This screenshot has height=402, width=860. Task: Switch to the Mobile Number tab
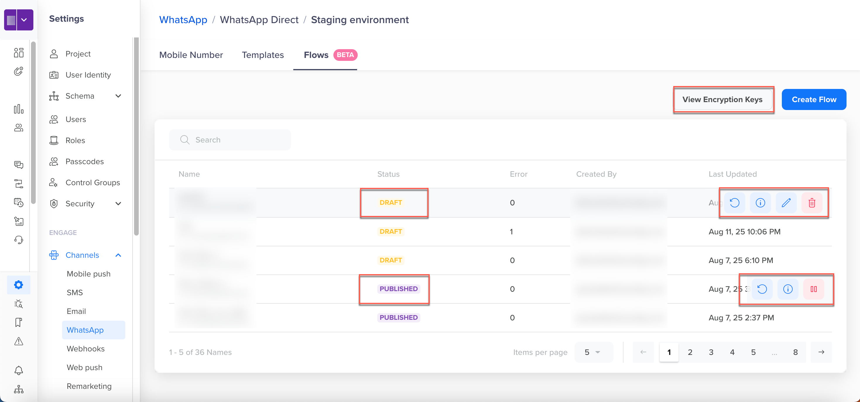pyautogui.click(x=191, y=55)
